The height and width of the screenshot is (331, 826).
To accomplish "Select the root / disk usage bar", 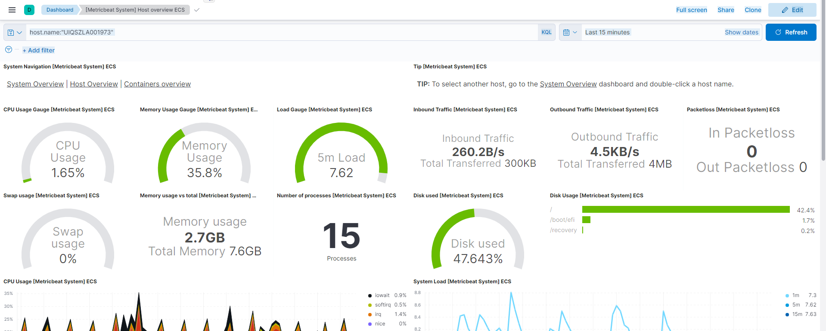I will pyautogui.click(x=686, y=209).
